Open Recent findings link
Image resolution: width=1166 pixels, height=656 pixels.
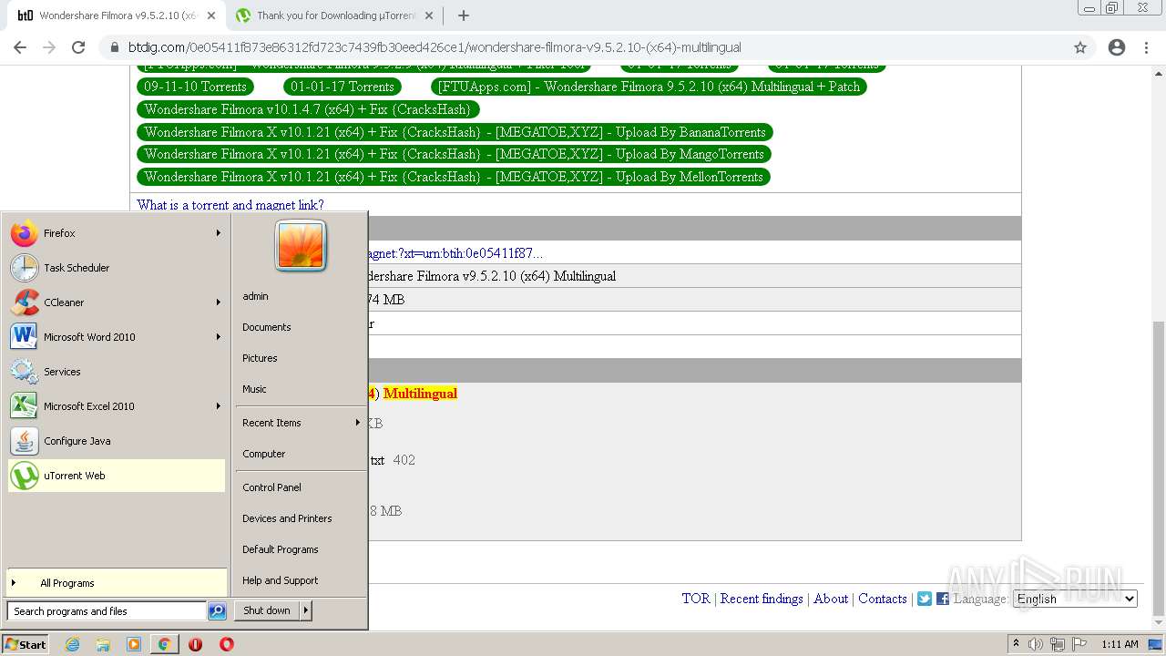point(762,599)
